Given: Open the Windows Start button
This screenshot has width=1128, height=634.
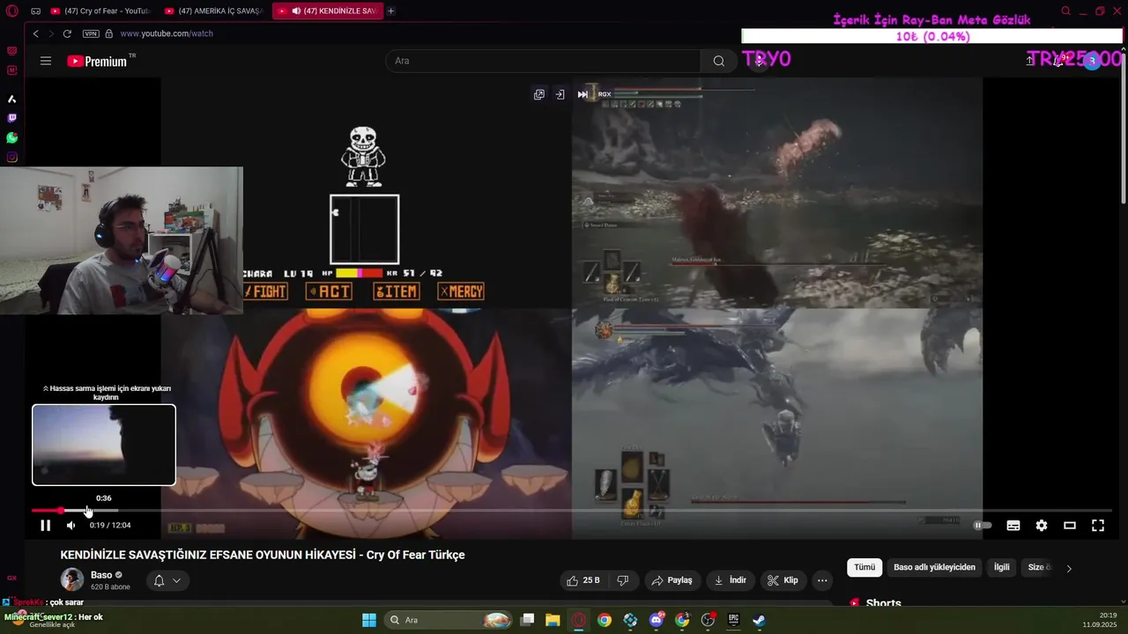Looking at the screenshot, I should (x=369, y=620).
